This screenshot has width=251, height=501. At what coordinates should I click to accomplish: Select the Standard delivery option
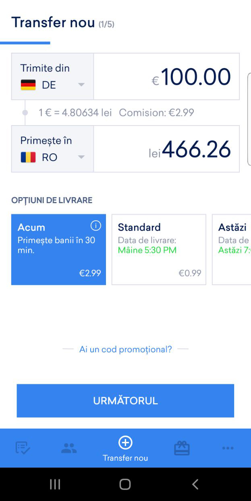159,249
